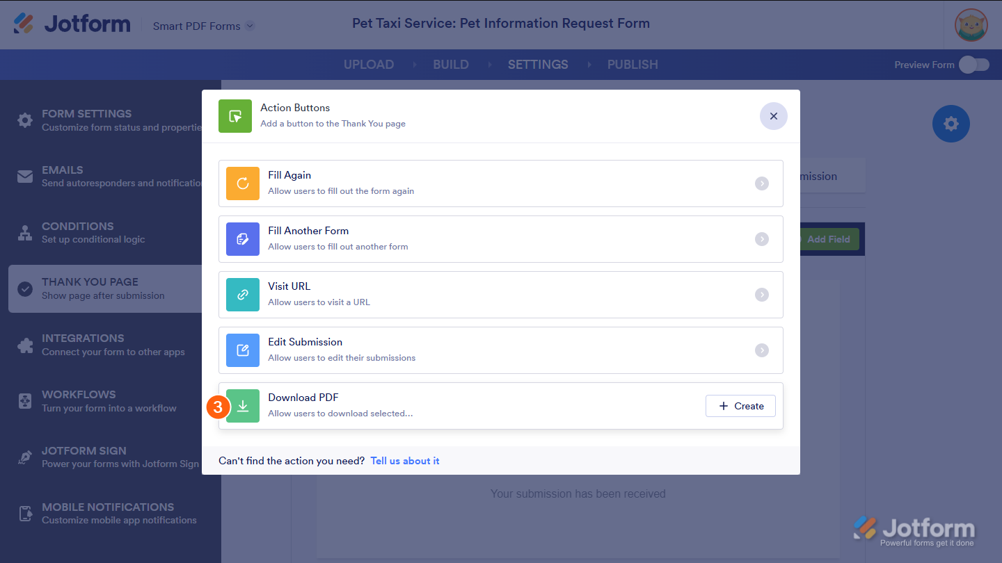Click the orange Fill Again refresh icon
This screenshot has width=1002, height=563.
coord(243,183)
